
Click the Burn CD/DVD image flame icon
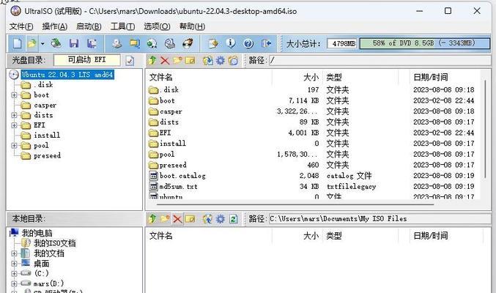pyautogui.click(x=188, y=43)
